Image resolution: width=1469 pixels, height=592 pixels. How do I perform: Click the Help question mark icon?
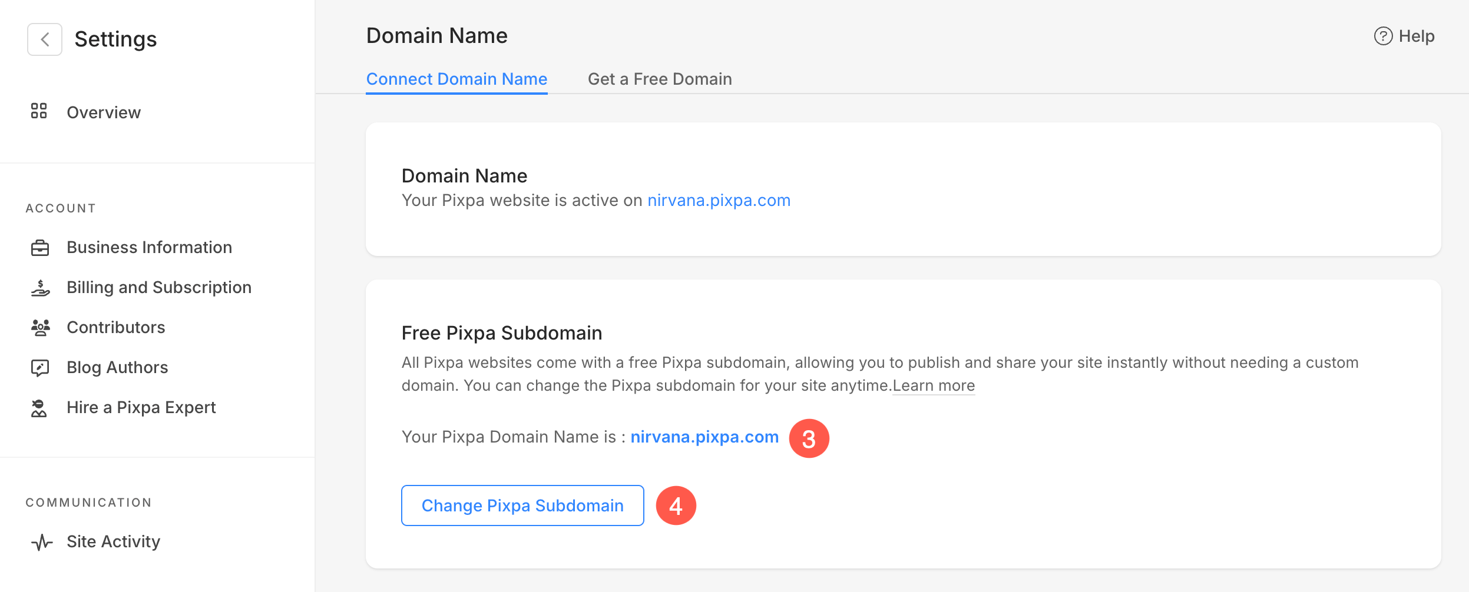1382,36
